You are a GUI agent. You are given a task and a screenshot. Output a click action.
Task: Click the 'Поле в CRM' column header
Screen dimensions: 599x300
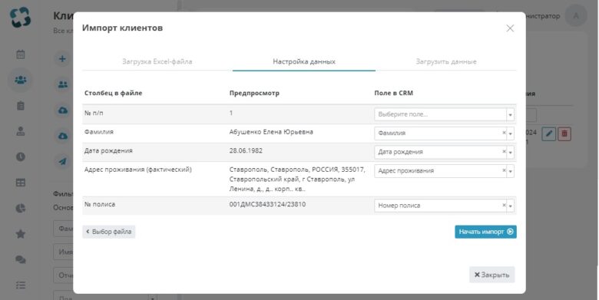click(393, 93)
